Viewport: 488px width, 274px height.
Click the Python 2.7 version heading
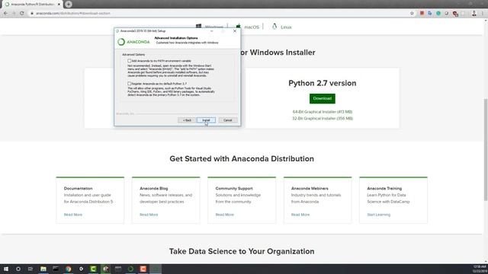(x=322, y=83)
